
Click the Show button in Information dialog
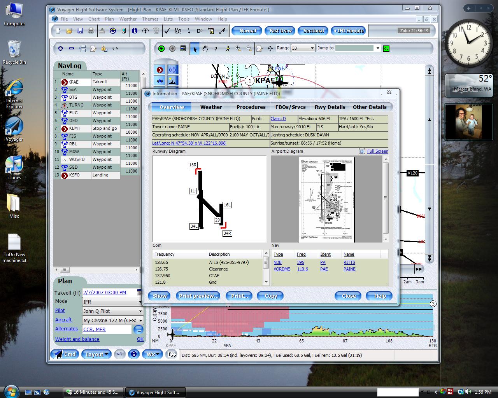click(x=160, y=296)
